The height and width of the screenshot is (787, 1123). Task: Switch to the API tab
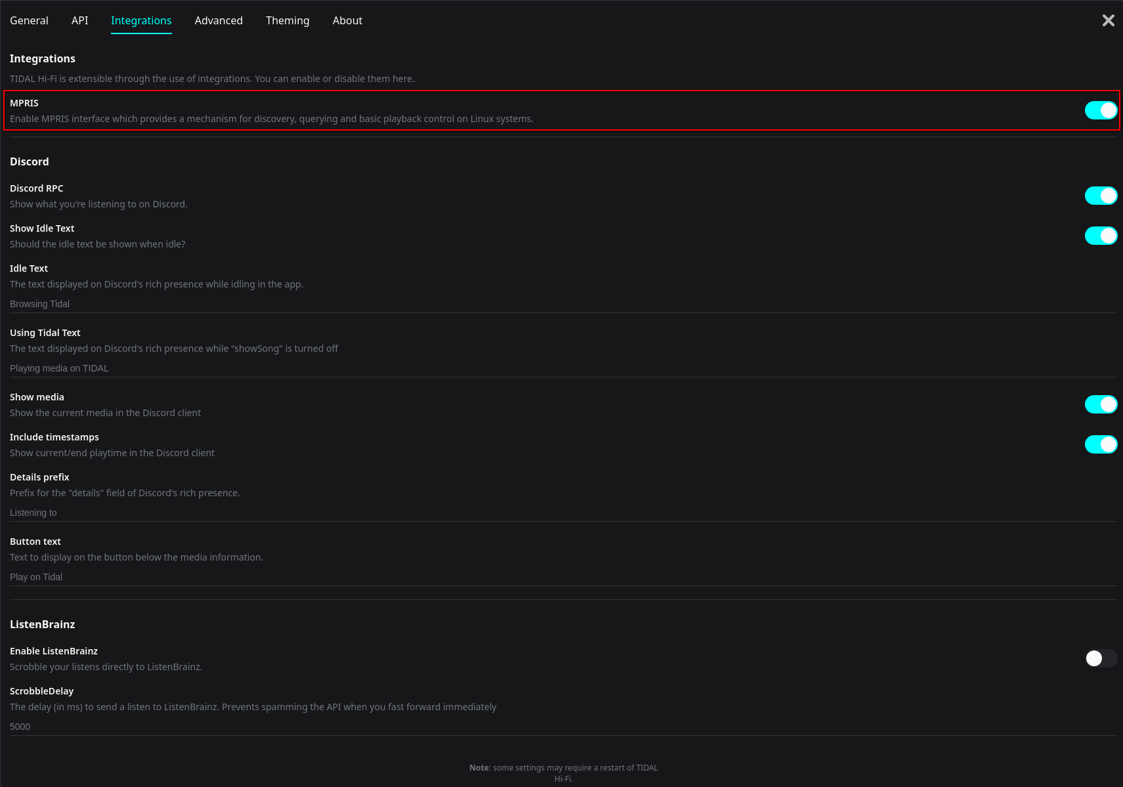coord(79,20)
